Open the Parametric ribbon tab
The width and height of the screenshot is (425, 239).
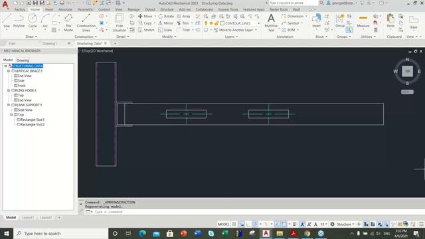click(x=85, y=9)
